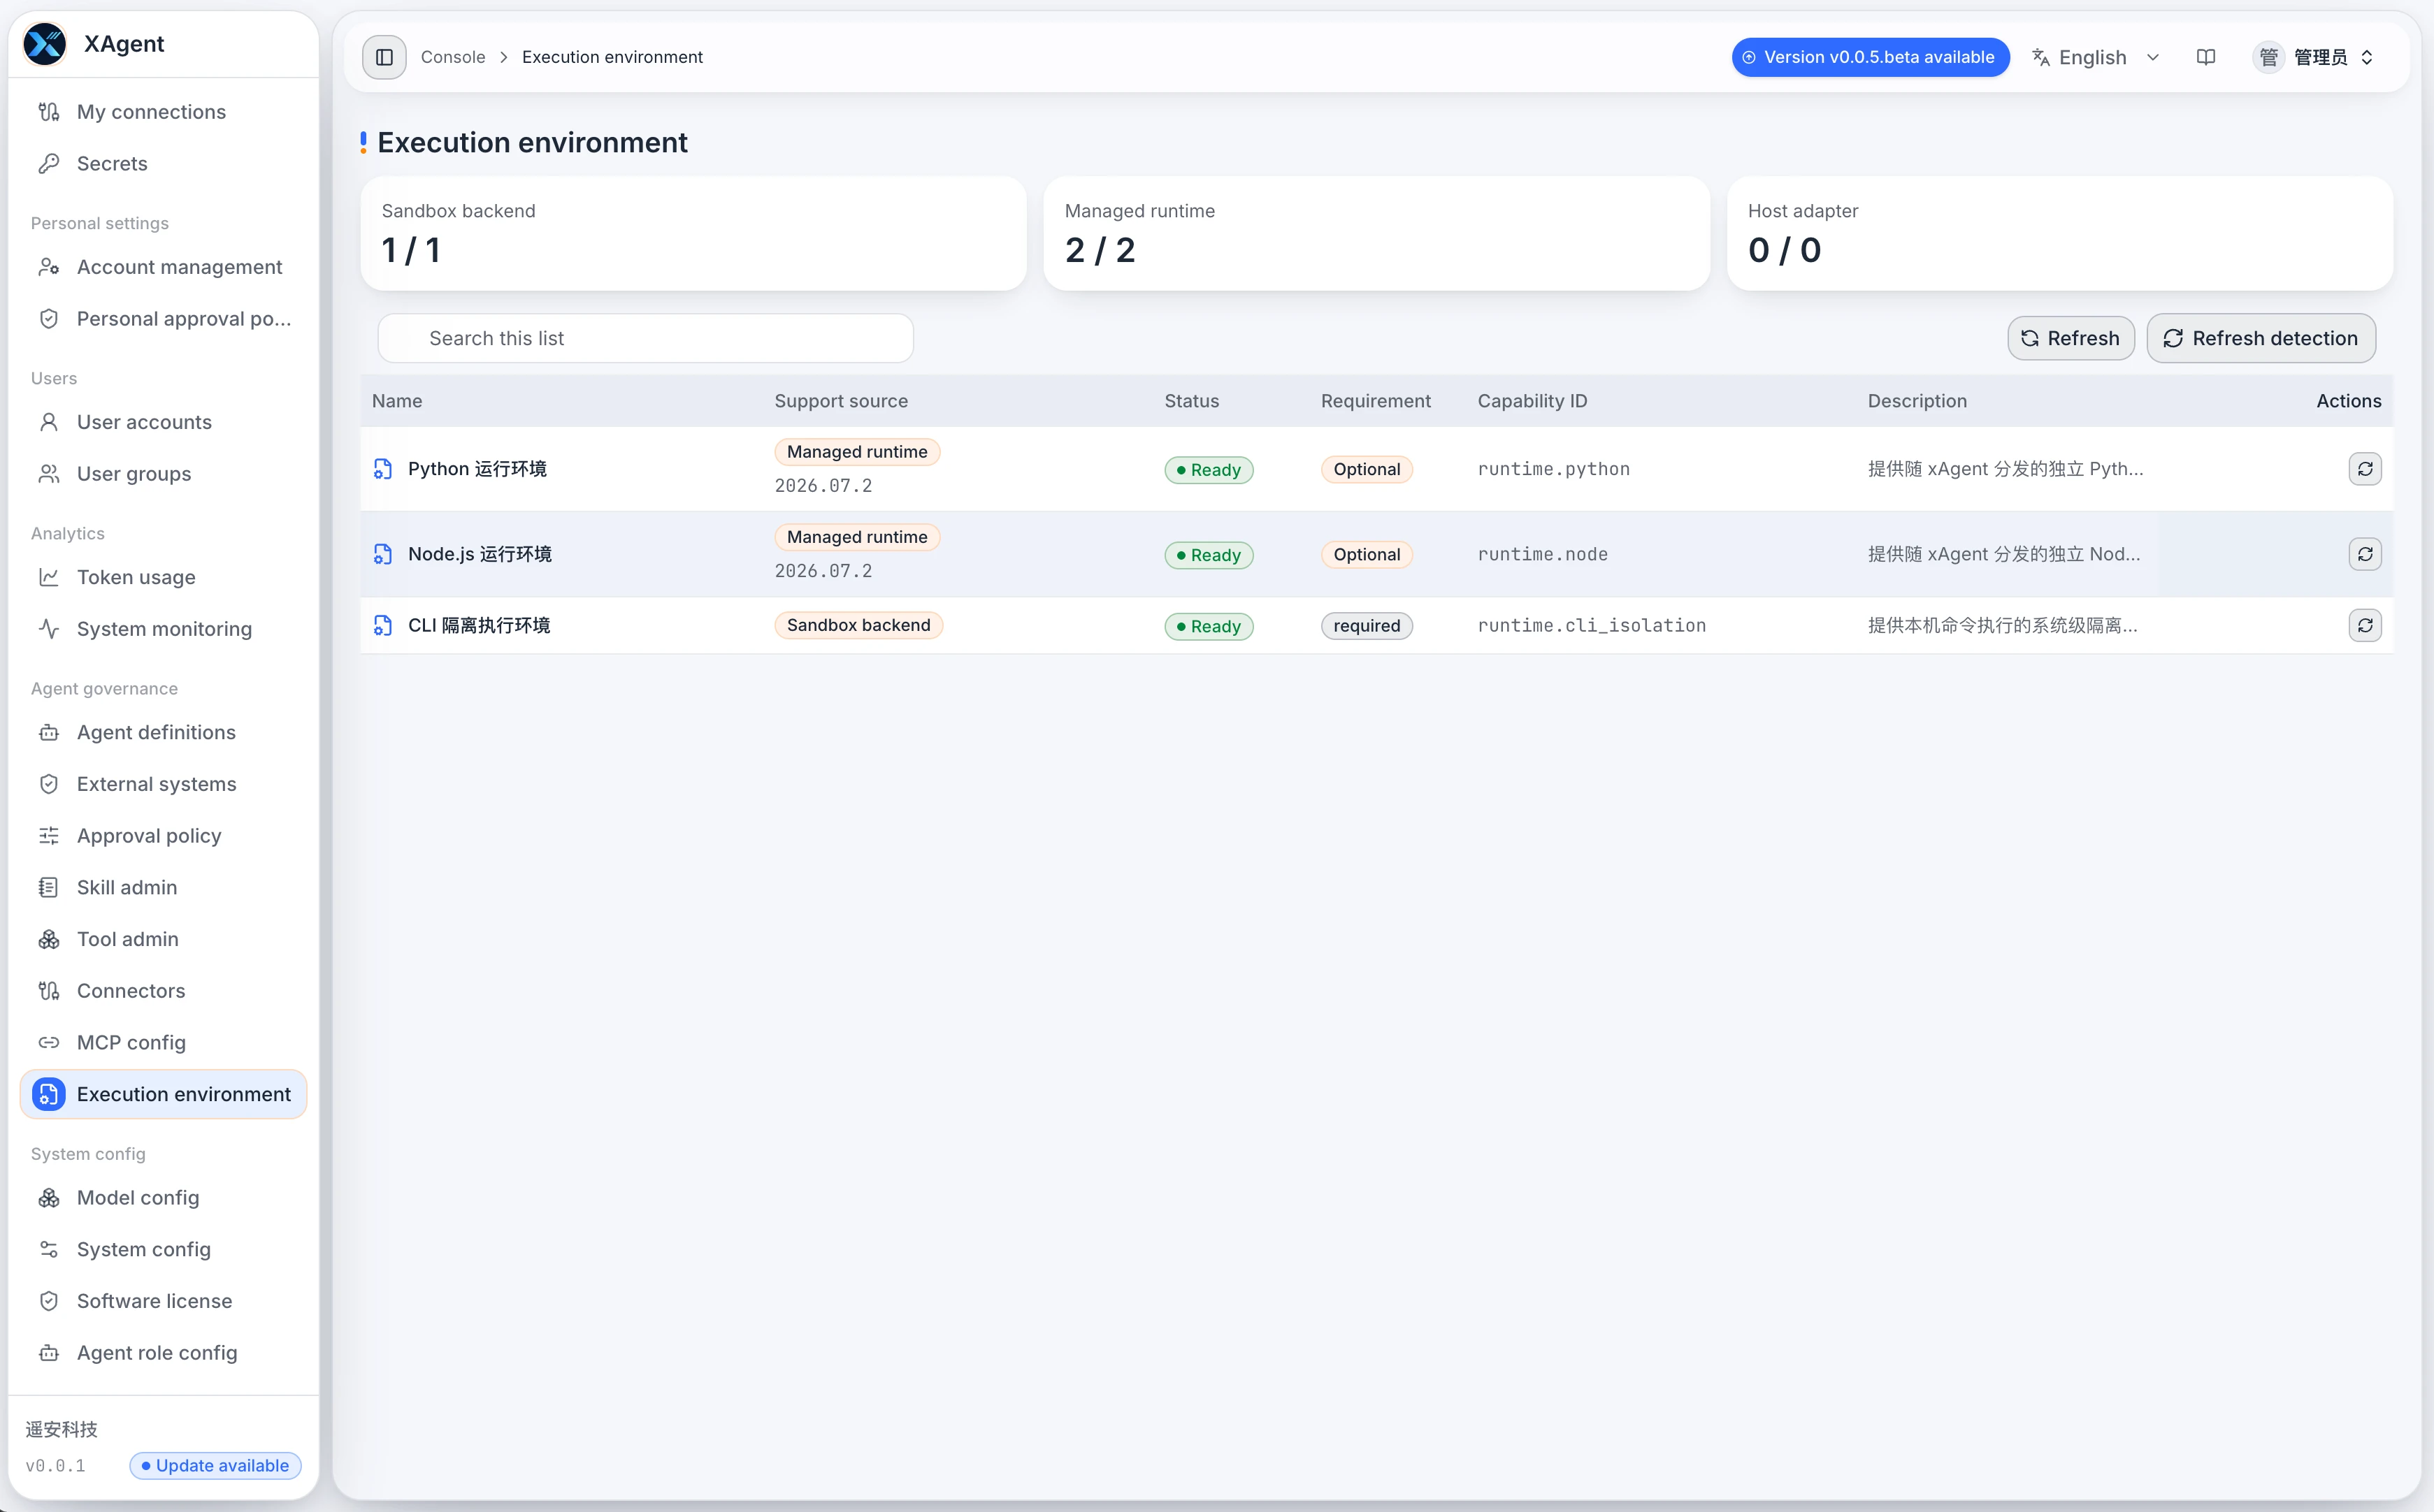The height and width of the screenshot is (1512, 2434).
Task: Go to Secrets page
Action: tap(163, 164)
